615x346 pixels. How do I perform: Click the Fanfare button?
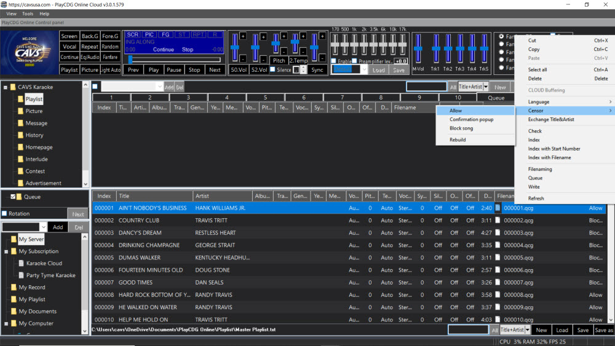110,57
